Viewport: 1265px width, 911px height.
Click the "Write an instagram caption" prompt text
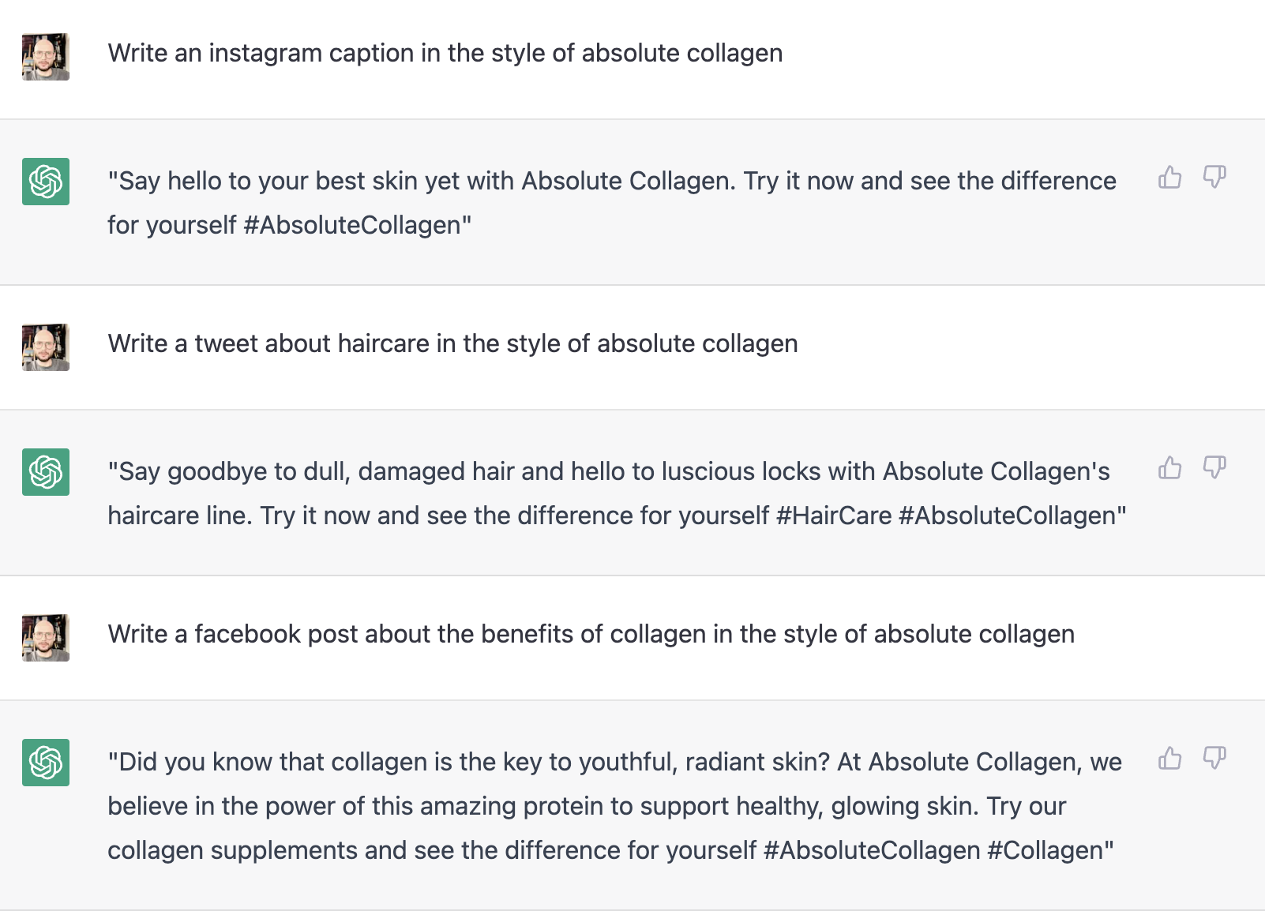click(445, 53)
